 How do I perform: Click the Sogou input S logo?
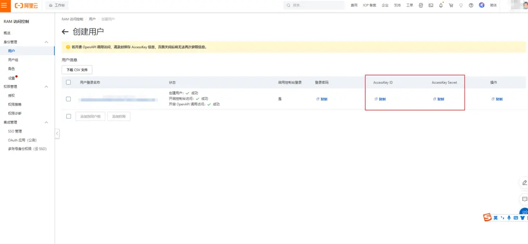point(487,218)
